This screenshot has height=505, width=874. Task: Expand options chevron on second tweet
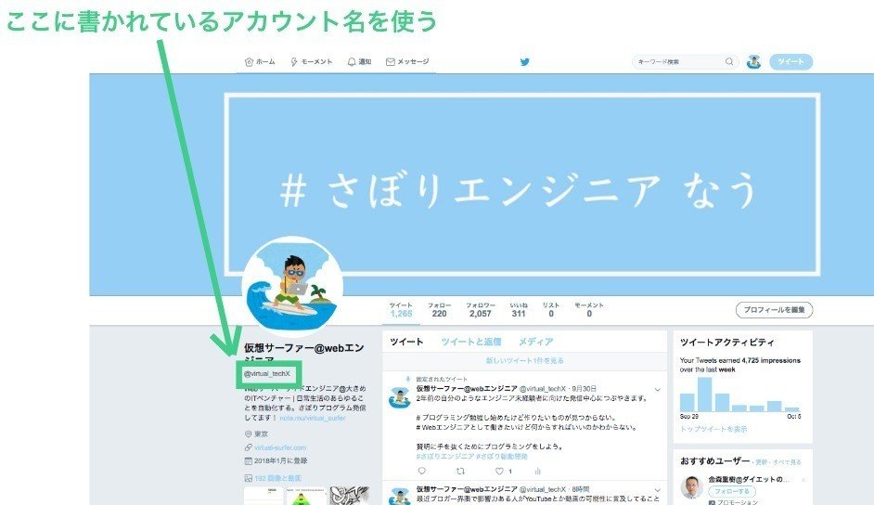(657, 490)
